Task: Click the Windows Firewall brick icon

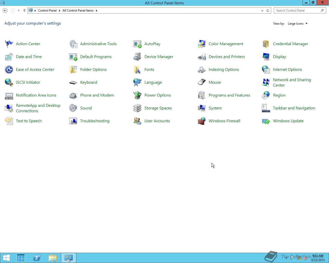Action: (202, 121)
